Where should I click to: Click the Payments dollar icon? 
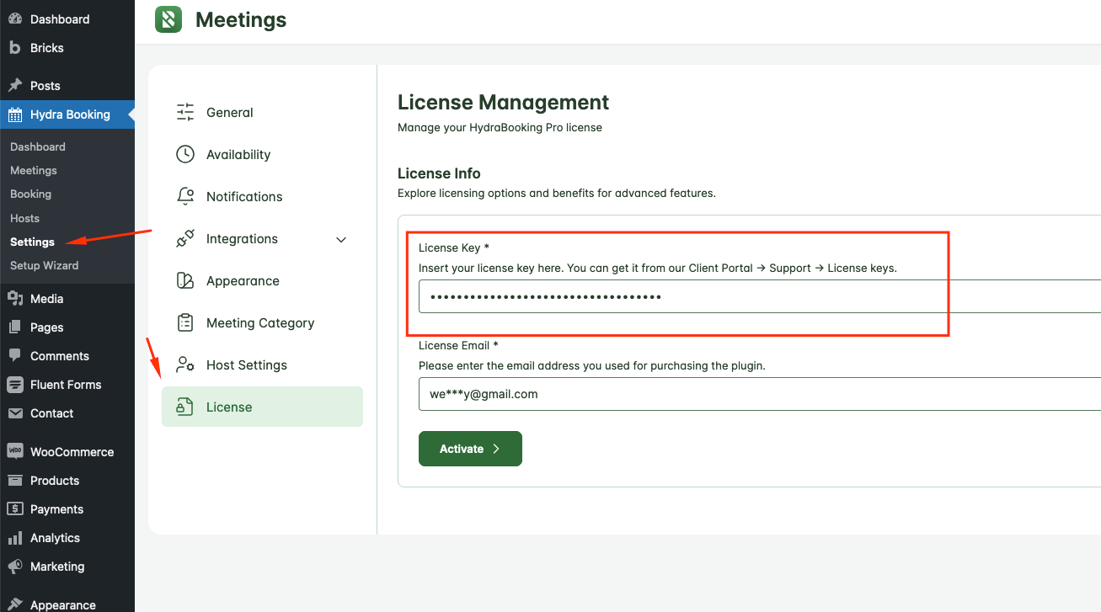click(15, 509)
